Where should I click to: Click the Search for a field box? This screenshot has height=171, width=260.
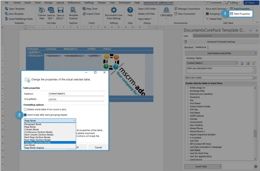[219, 77]
